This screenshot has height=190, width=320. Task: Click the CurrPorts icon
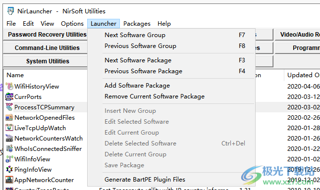[9, 96]
